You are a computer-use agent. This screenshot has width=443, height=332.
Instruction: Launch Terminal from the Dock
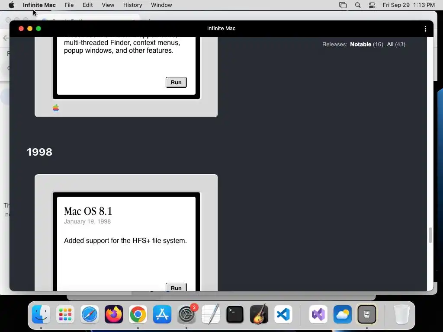pyautogui.click(x=235, y=314)
